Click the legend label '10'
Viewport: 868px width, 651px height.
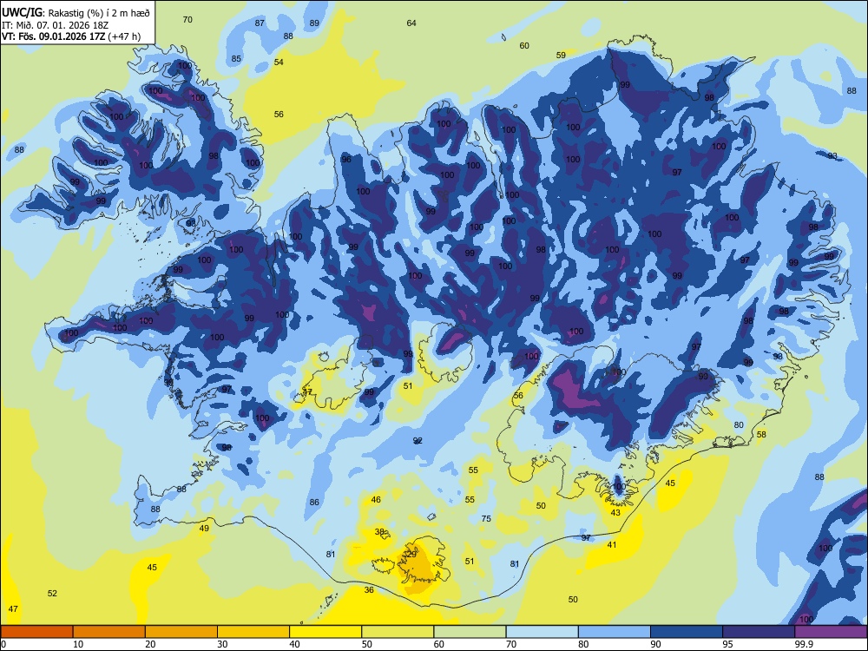(78, 644)
